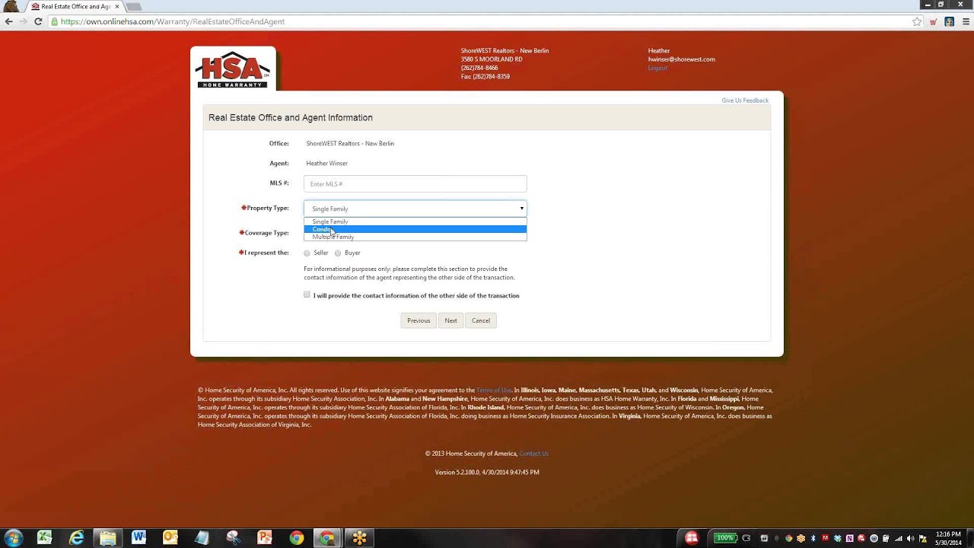Open the notepad icon in the taskbar
The width and height of the screenshot is (974, 548).
tap(202, 537)
